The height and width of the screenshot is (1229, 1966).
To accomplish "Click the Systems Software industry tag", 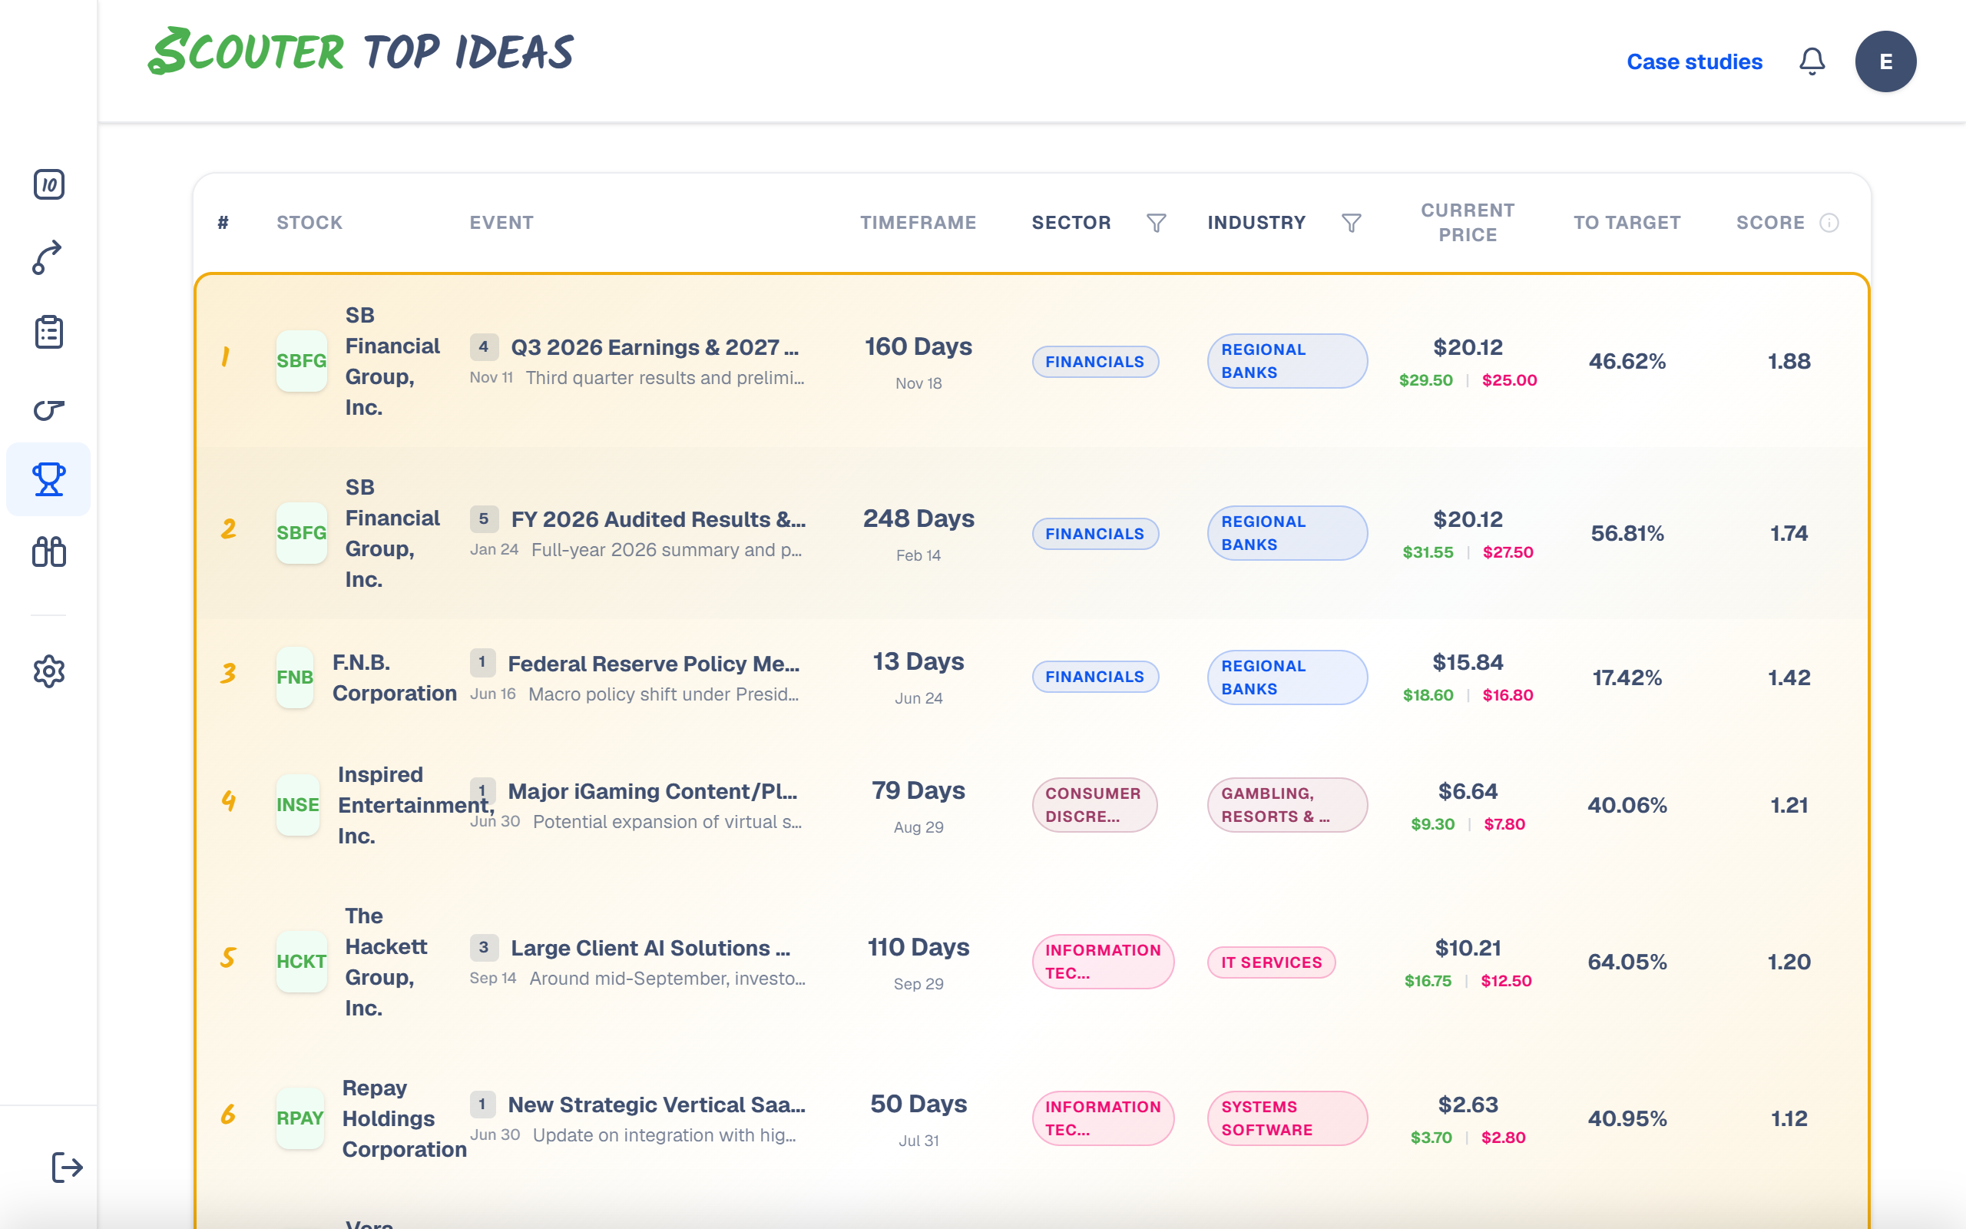I will pos(1287,1118).
